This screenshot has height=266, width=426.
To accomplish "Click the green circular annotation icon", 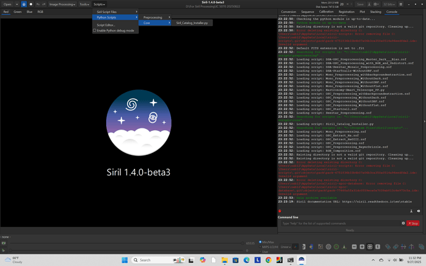I will (x=336, y=247).
